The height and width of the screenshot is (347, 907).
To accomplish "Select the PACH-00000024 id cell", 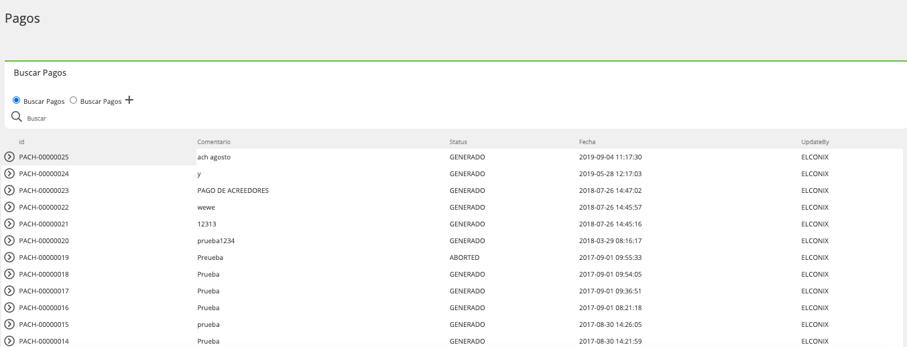I will click(x=44, y=173).
